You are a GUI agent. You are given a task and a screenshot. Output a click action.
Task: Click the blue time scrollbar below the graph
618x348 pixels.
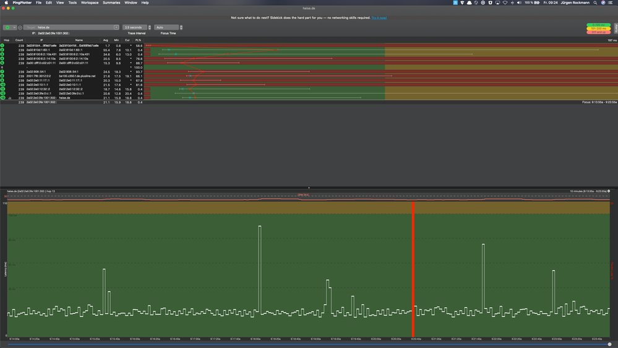[x=307, y=344]
